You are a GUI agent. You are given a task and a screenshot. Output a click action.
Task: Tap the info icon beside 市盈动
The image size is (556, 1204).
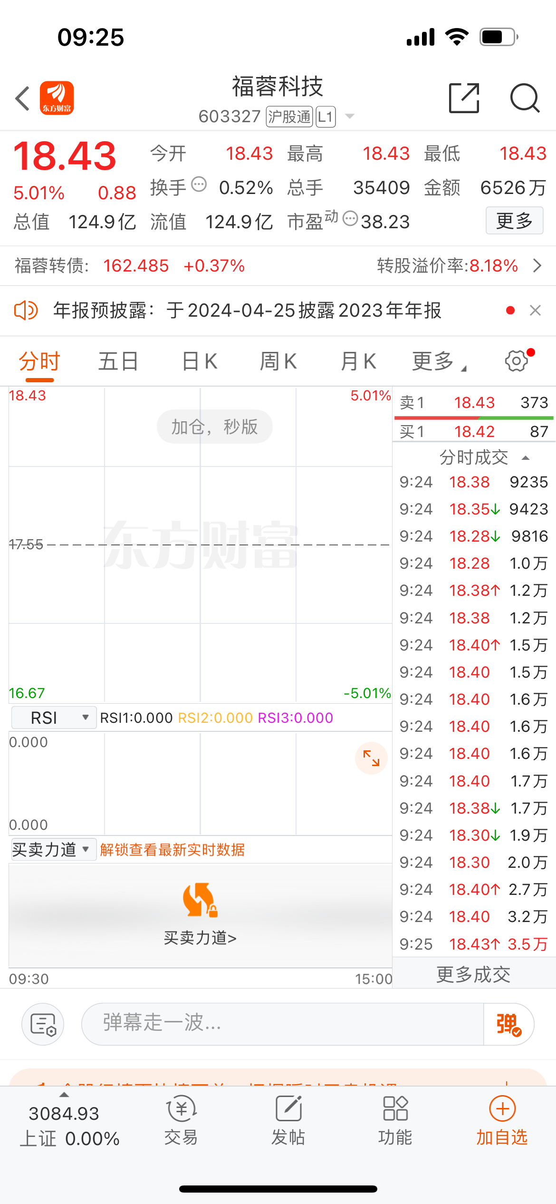click(350, 218)
